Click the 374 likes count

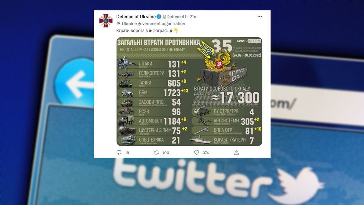click(206, 153)
